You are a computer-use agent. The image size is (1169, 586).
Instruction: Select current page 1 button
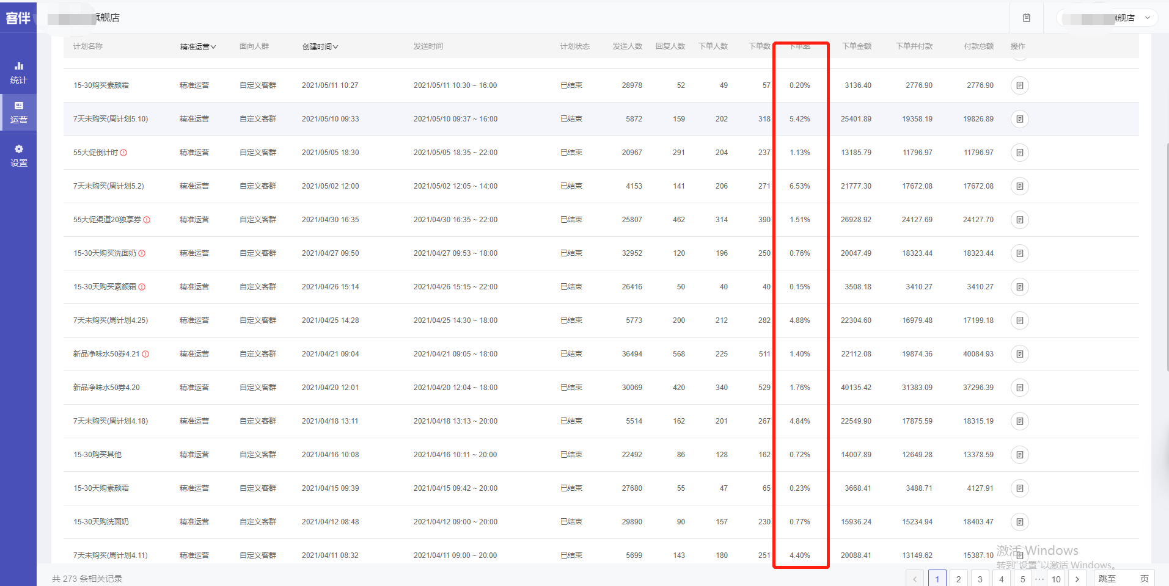click(x=937, y=579)
